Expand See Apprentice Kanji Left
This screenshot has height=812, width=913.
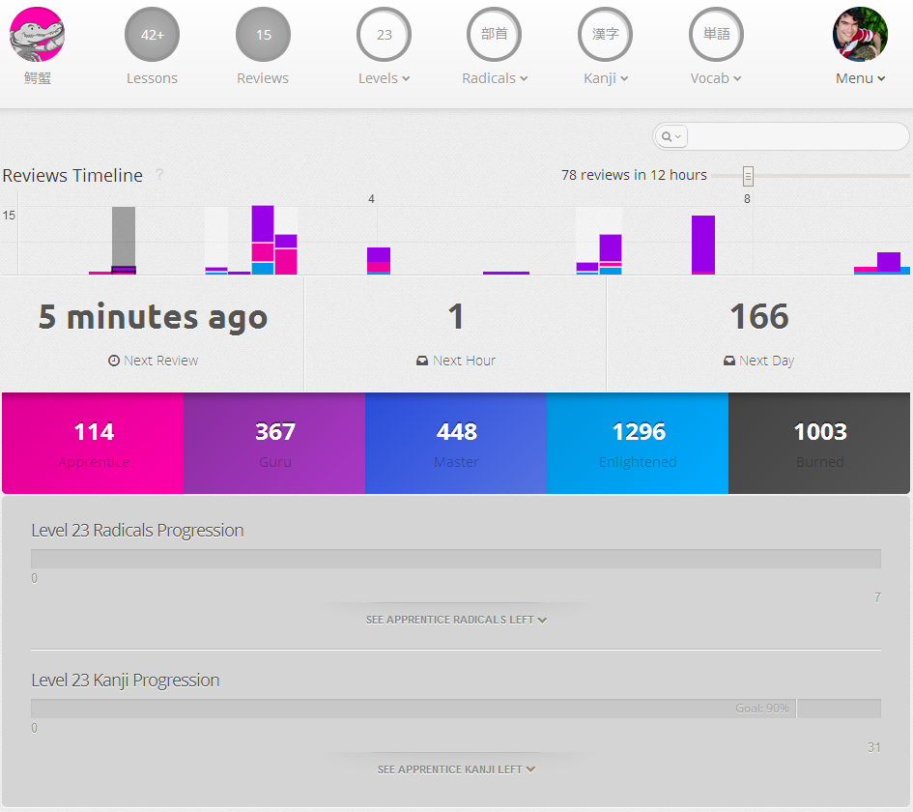click(456, 769)
